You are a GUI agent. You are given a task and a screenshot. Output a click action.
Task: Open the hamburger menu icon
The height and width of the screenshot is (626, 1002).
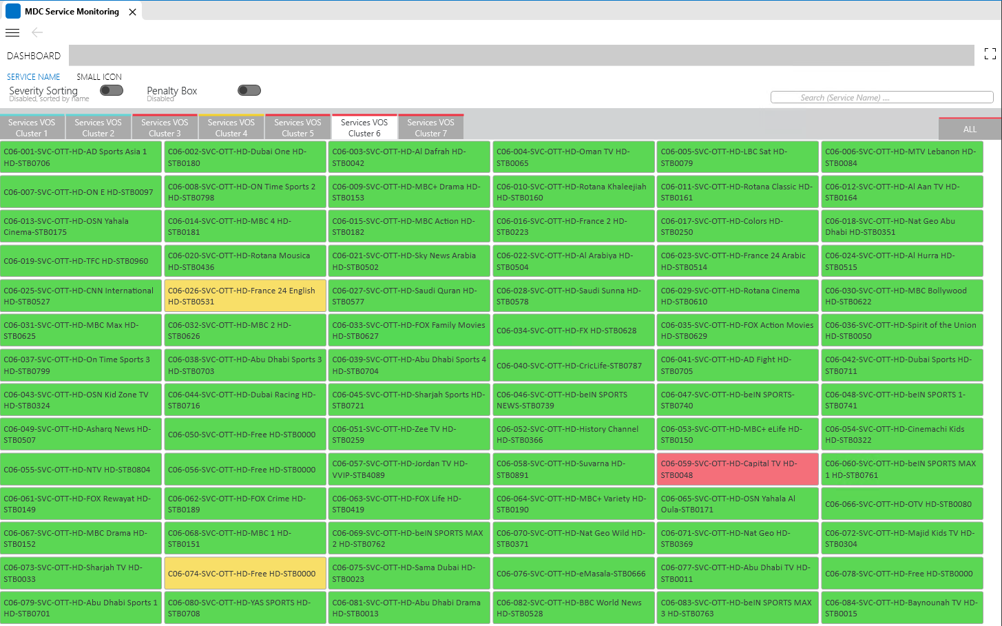pos(12,32)
